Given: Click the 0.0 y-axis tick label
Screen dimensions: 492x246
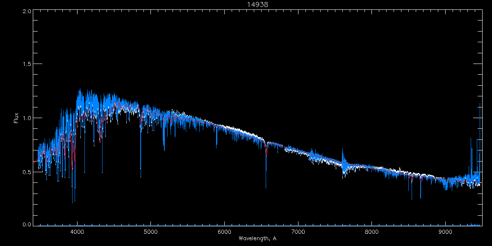Looking at the screenshot, I should (x=27, y=225).
